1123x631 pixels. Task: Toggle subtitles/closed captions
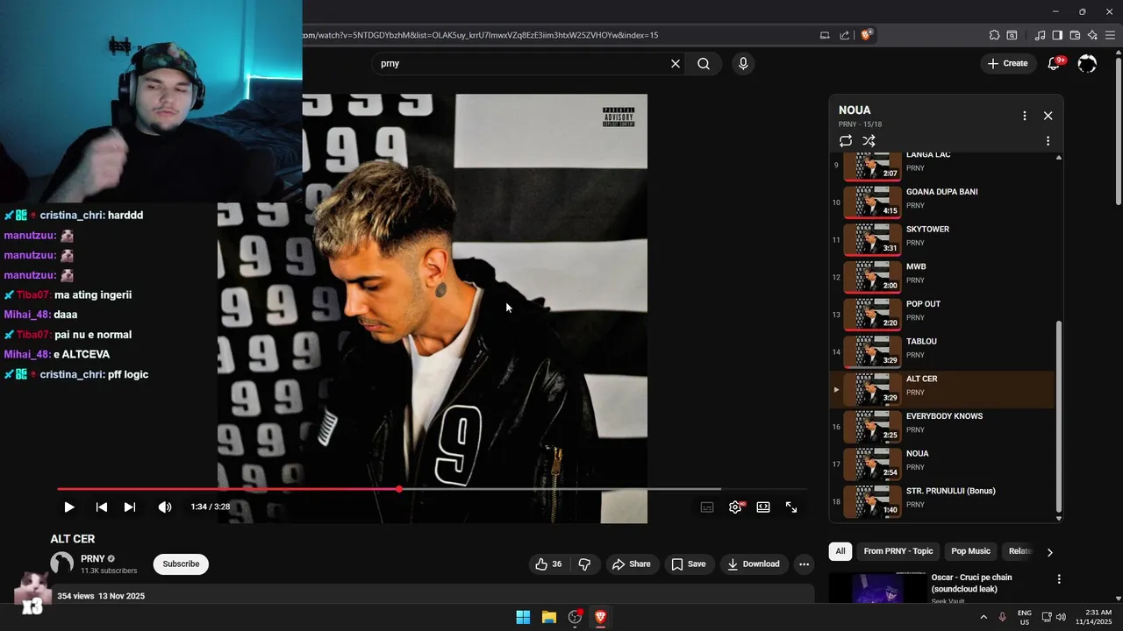[707, 507]
